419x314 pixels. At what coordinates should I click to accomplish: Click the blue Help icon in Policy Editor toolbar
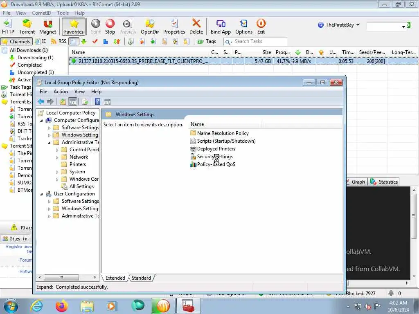(97, 101)
